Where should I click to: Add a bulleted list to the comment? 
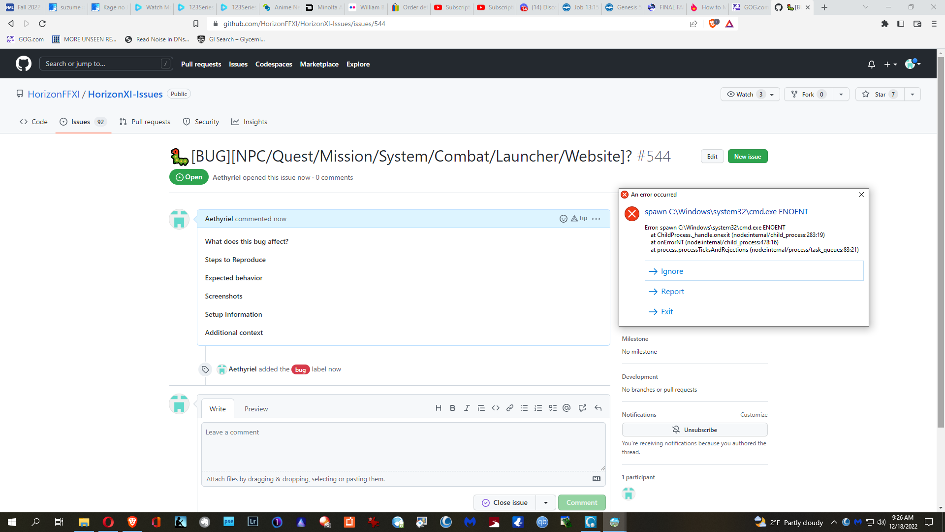524,408
